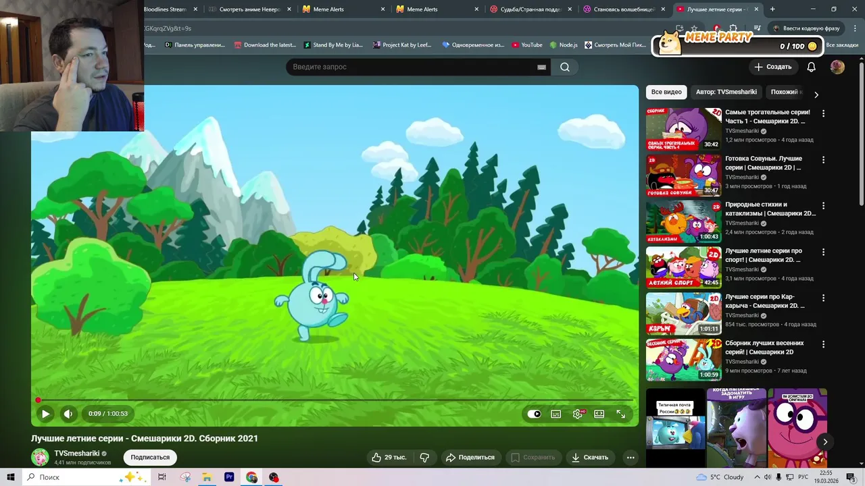Click the Создать create button
865x486 pixels.
point(772,67)
